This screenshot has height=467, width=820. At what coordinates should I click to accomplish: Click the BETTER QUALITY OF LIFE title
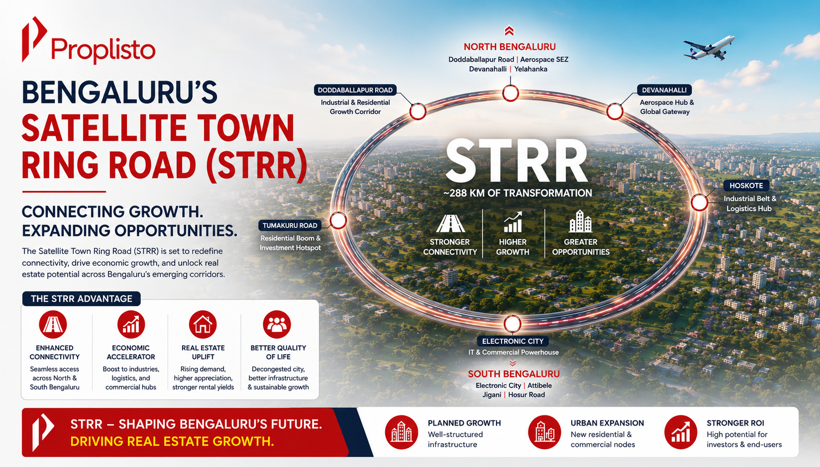coord(278,352)
